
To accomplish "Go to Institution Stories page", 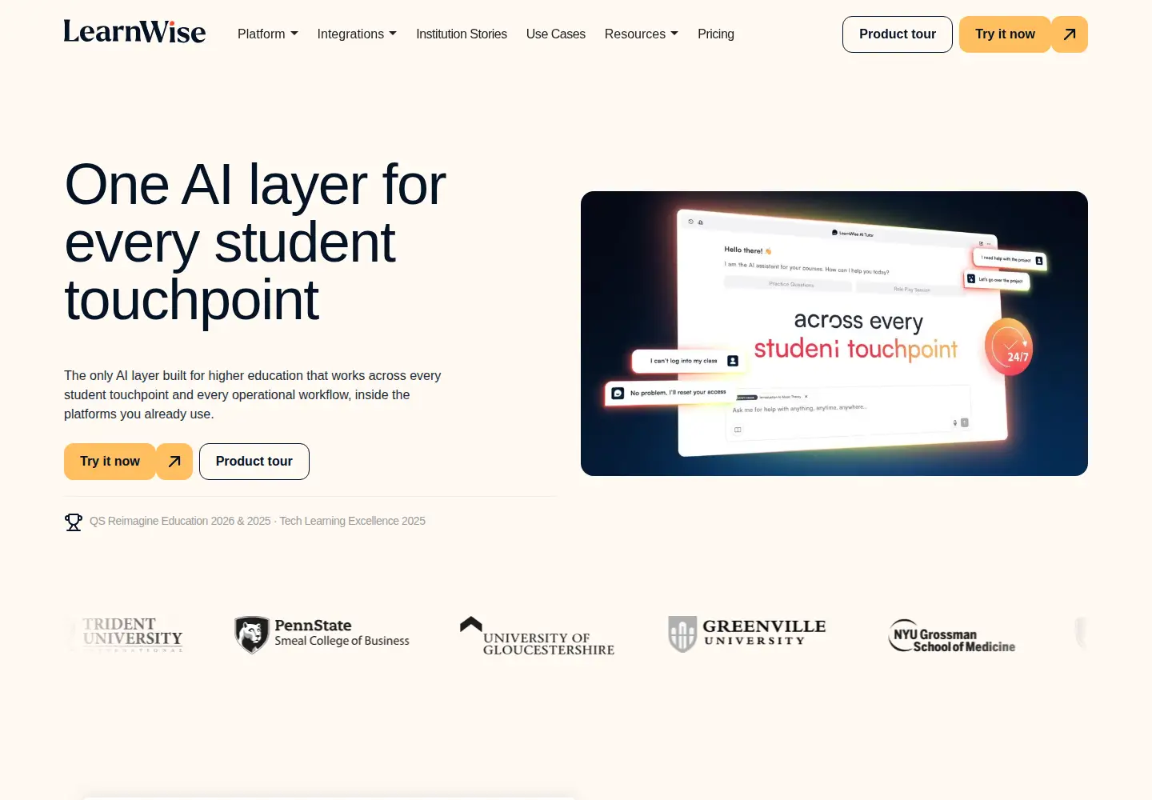I will pyautogui.click(x=462, y=34).
